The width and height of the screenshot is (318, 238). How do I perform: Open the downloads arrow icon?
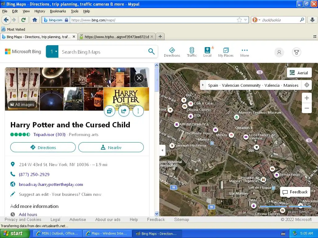(312, 20)
